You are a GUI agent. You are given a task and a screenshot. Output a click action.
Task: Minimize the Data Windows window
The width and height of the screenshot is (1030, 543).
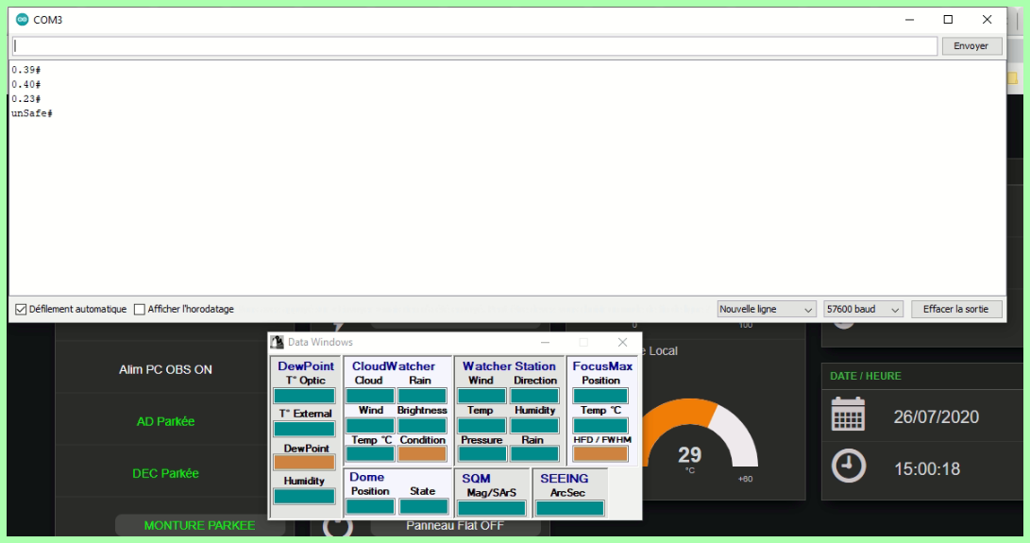pyautogui.click(x=546, y=342)
